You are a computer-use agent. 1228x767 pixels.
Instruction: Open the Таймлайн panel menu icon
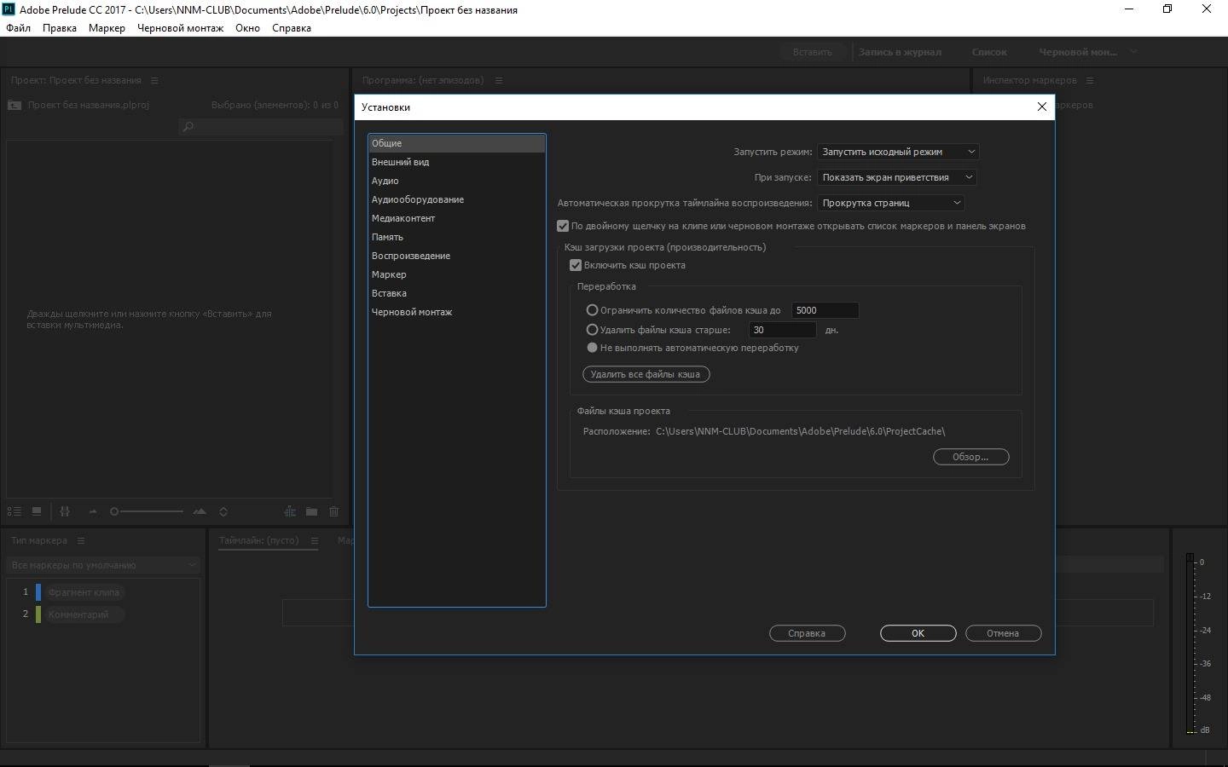[314, 540]
